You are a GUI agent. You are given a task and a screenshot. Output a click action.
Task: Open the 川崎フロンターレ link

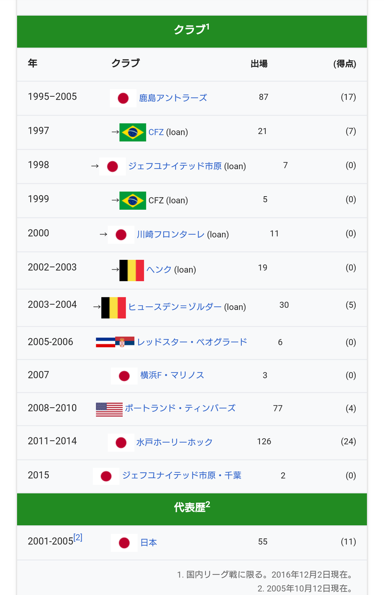coord(171,235)
